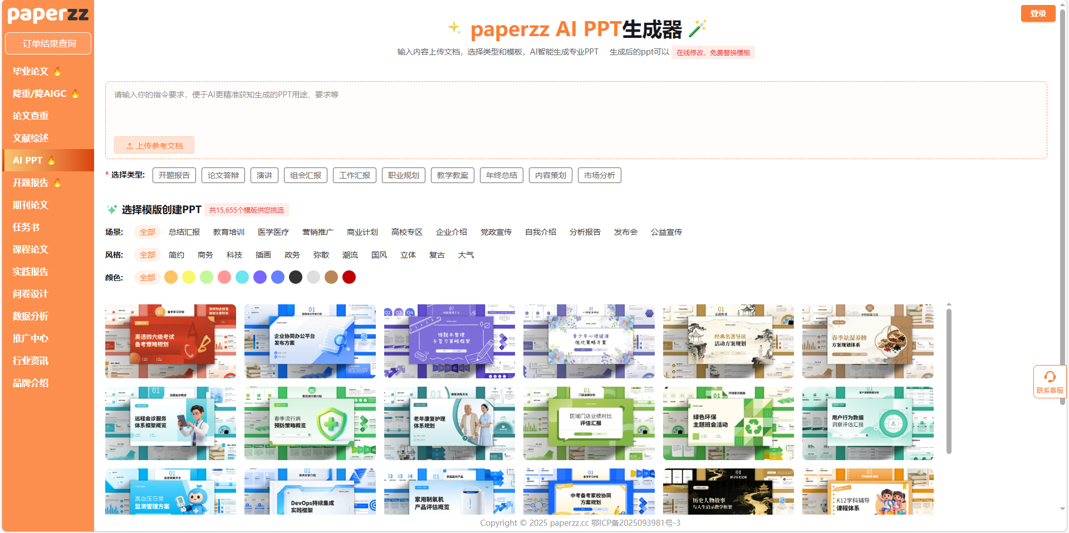Click the PPT instruction text input area
This screenshot has width=1069, height=533.
[x=576, y=111]
